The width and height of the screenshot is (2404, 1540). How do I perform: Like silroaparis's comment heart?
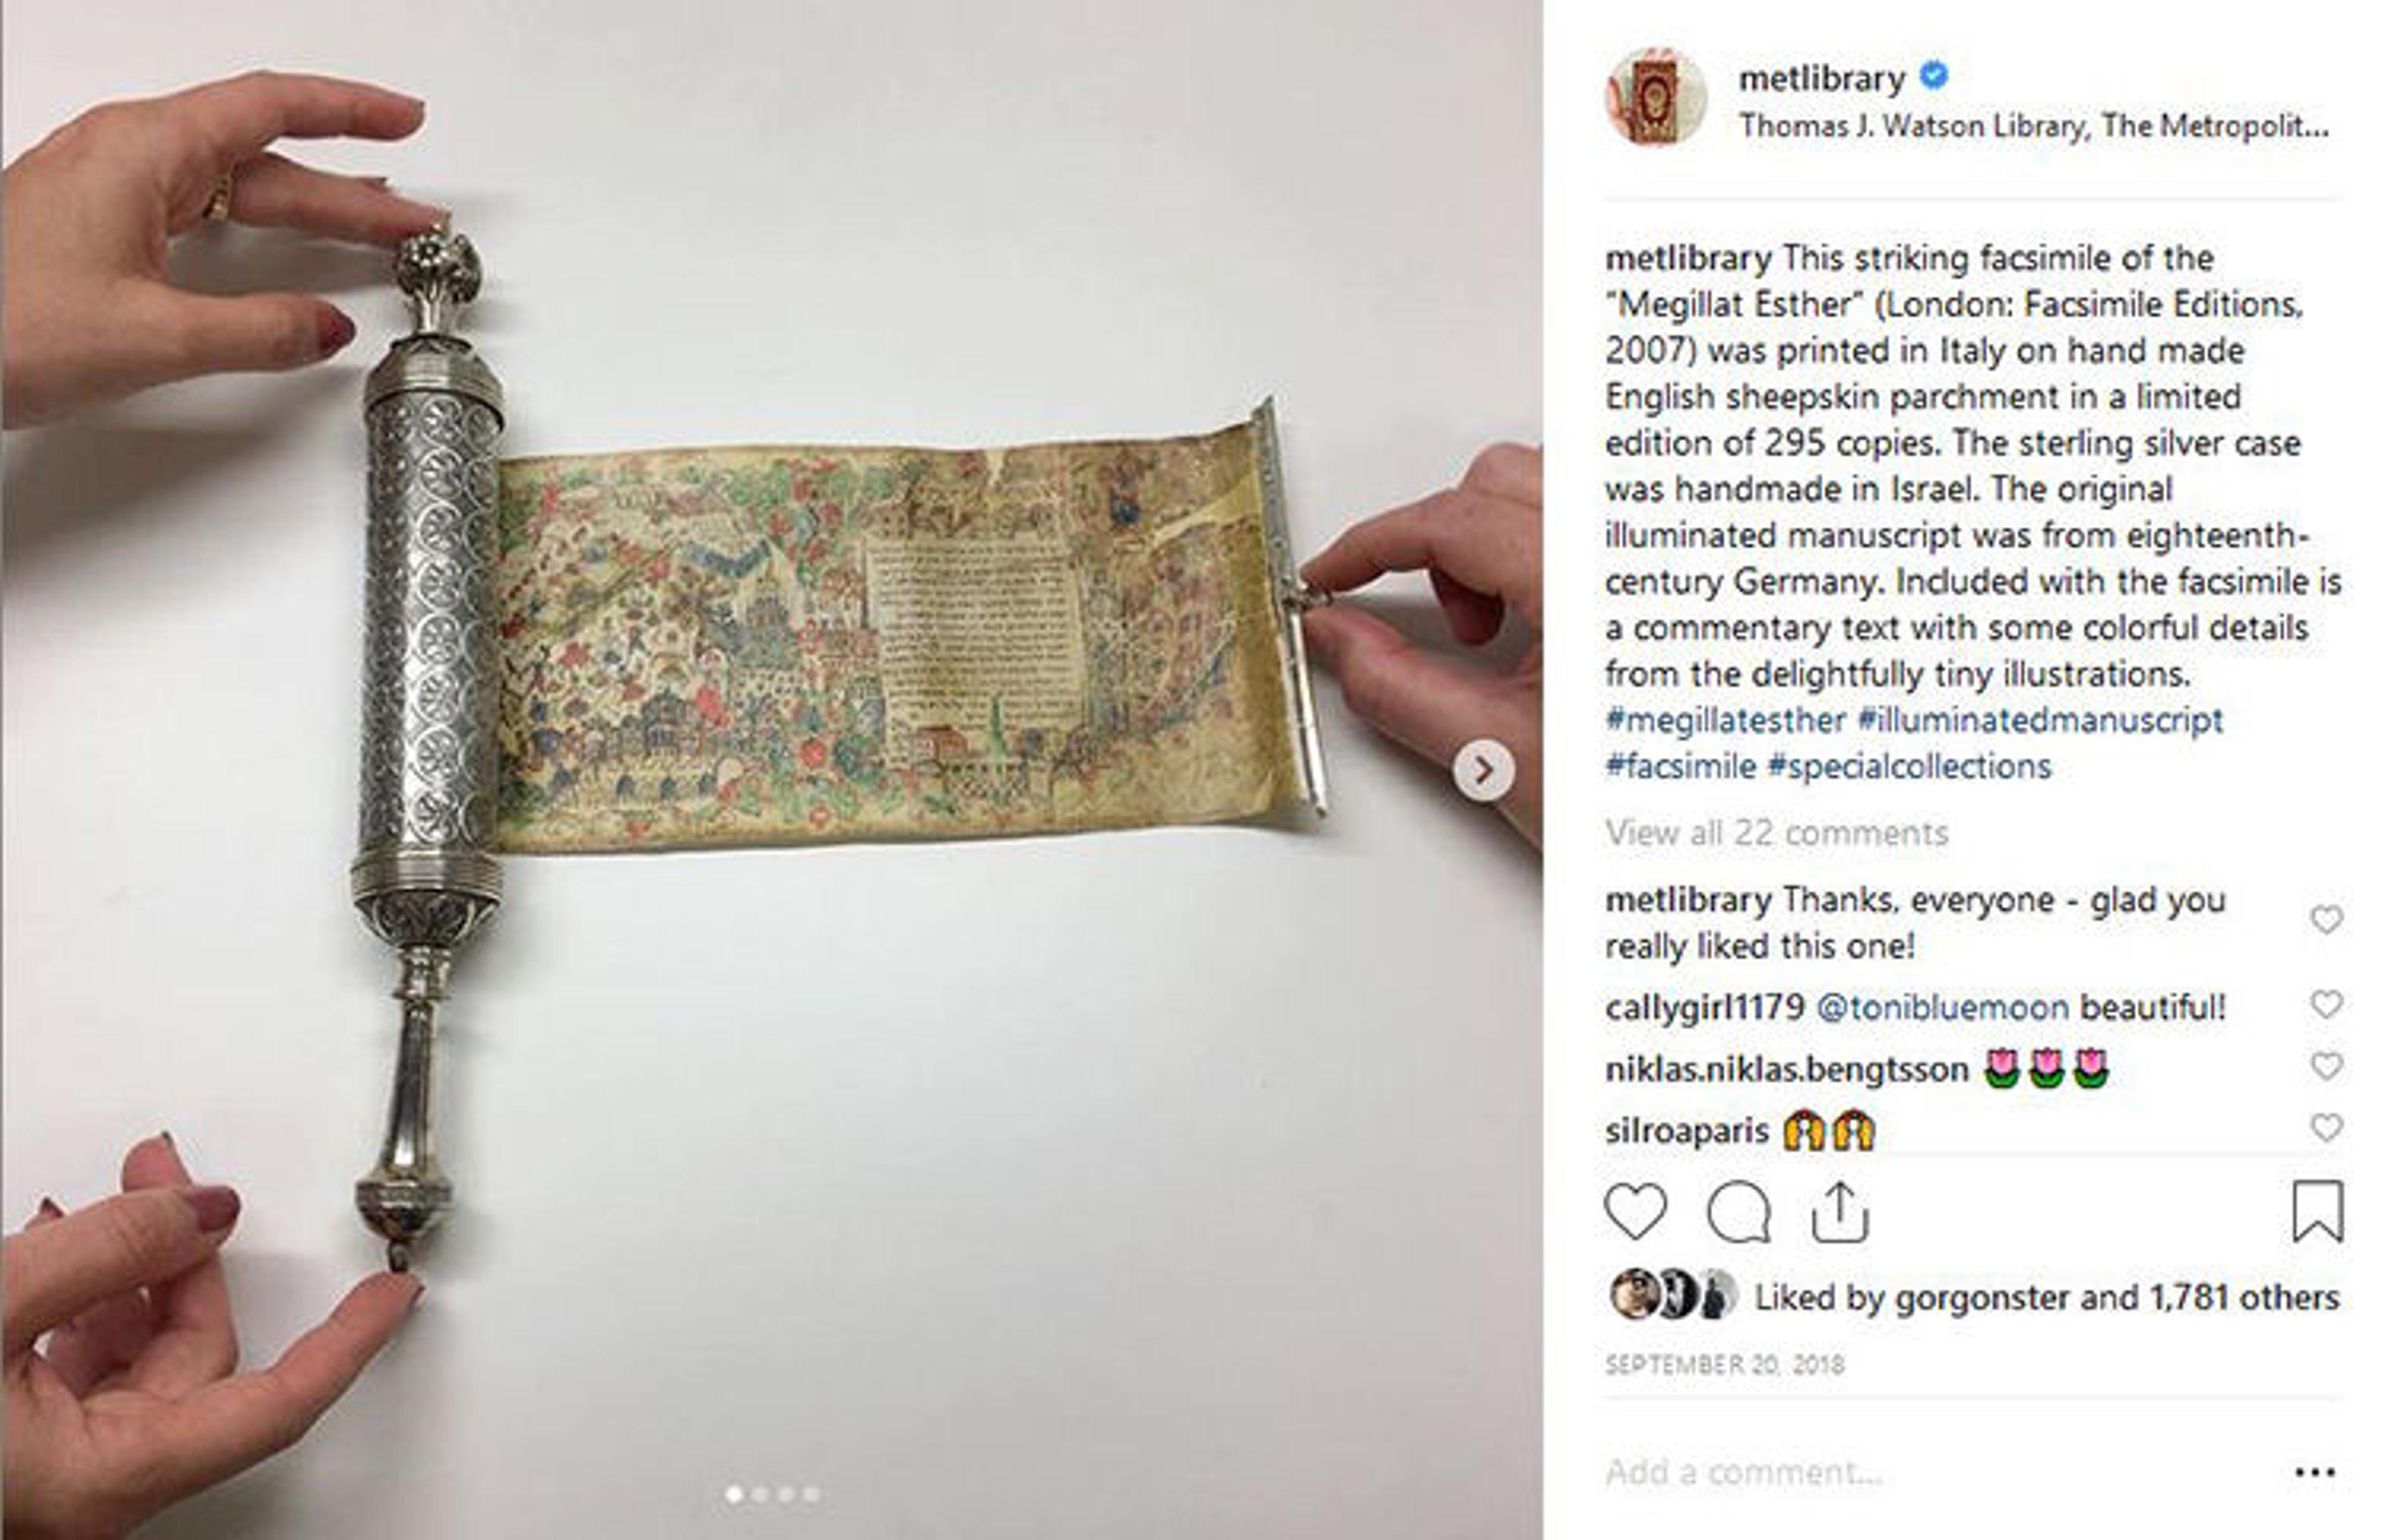(2327, 1128)
